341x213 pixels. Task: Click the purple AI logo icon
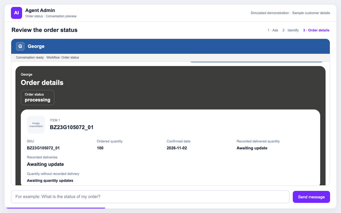click(17, 13)
